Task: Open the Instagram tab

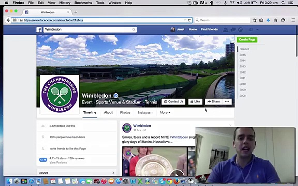Action: [145, 113]
